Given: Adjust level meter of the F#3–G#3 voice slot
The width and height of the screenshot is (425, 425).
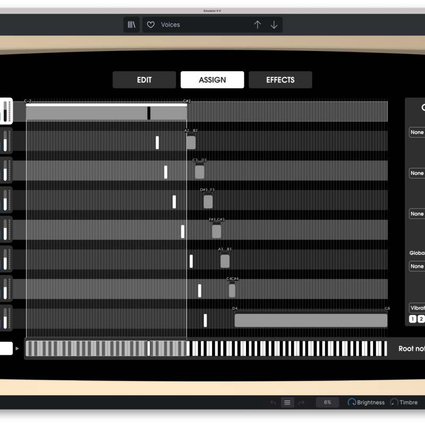Looking at the screenshot, I should tap(5, 230).
